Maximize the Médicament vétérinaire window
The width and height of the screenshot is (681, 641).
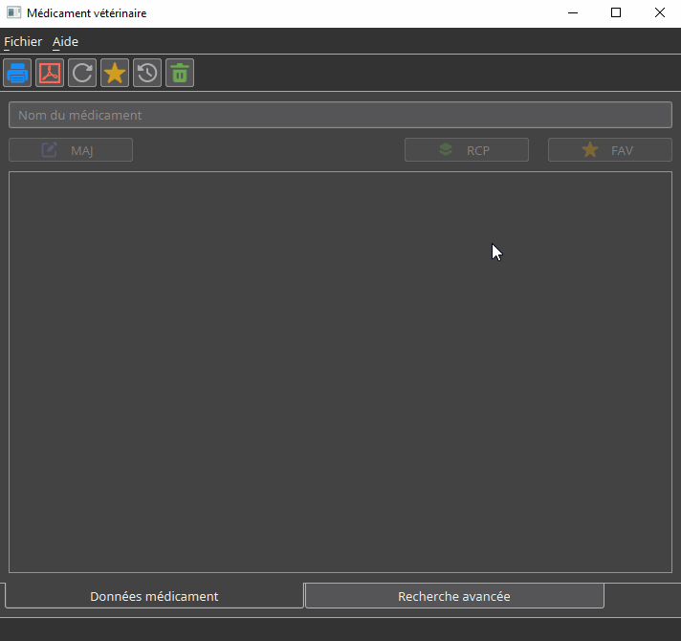click(616, 13)
